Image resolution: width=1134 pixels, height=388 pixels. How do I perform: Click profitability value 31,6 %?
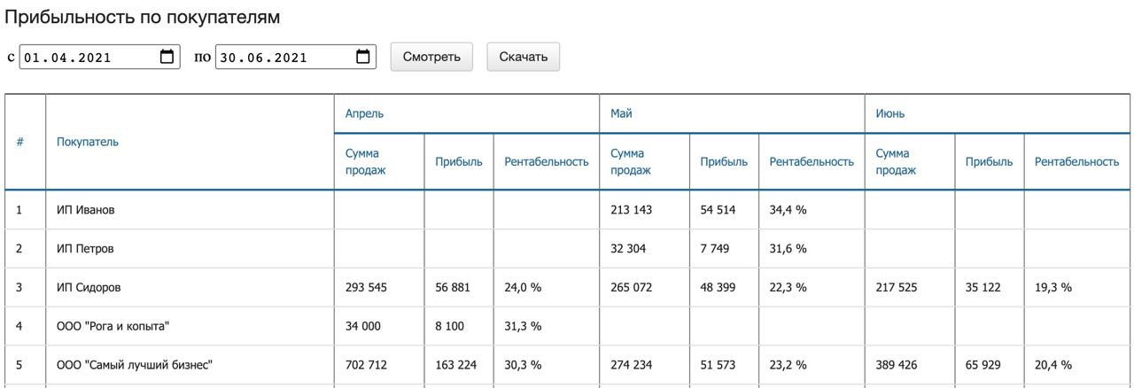(788, 249)
